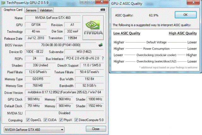Viewport: 202px width, 135px height.
Task: Click the Texture Fillrate field 50.4 GTexel/s
Action: [89, 72]
